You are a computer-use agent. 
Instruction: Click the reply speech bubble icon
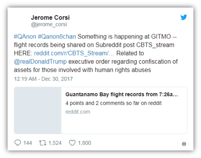coord(17,143)
